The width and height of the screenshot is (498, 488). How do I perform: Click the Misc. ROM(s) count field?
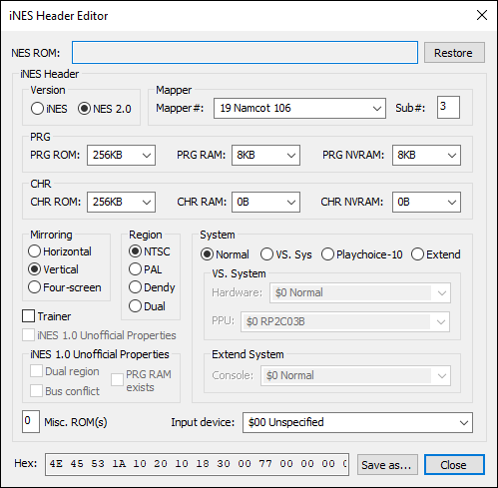[31, 421]
